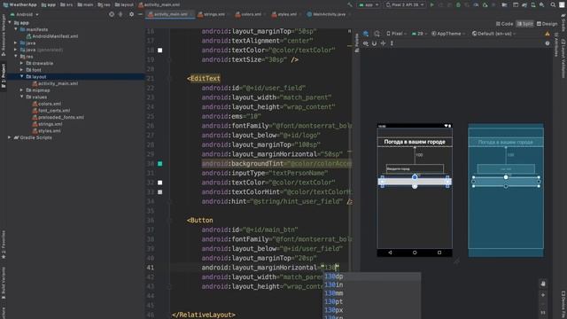This screenshot has height=319, width=567.
Task: Click the WeatherApp breadcrumb
Action: click(19, 4)
